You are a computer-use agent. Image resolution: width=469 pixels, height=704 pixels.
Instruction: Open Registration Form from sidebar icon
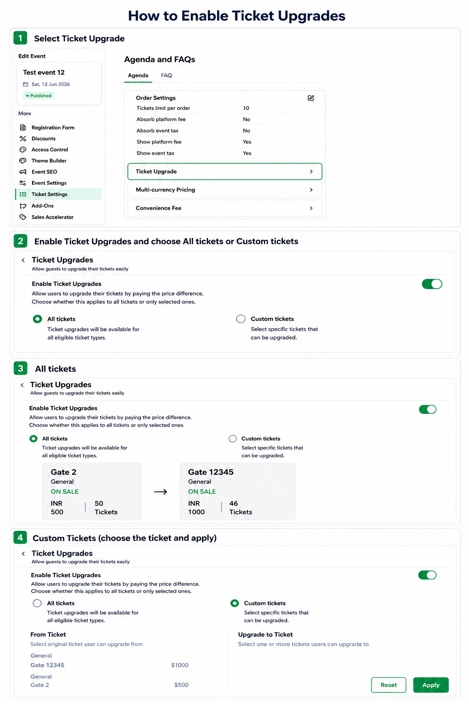[x=23, y=127]
